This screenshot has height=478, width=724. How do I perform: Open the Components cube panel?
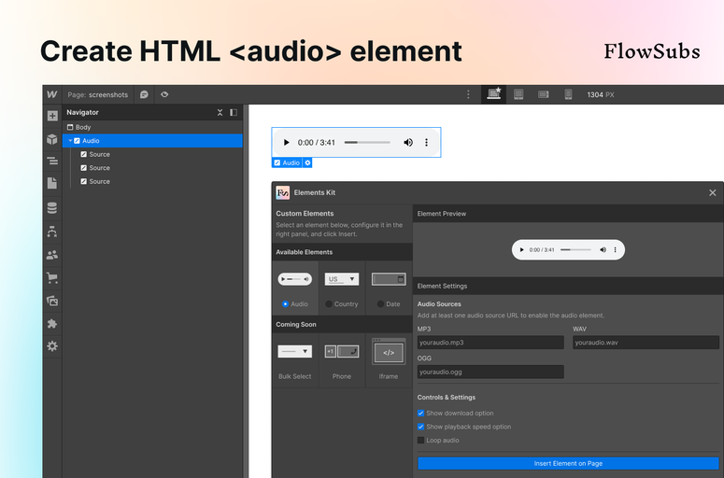click(x=52, y=139)
